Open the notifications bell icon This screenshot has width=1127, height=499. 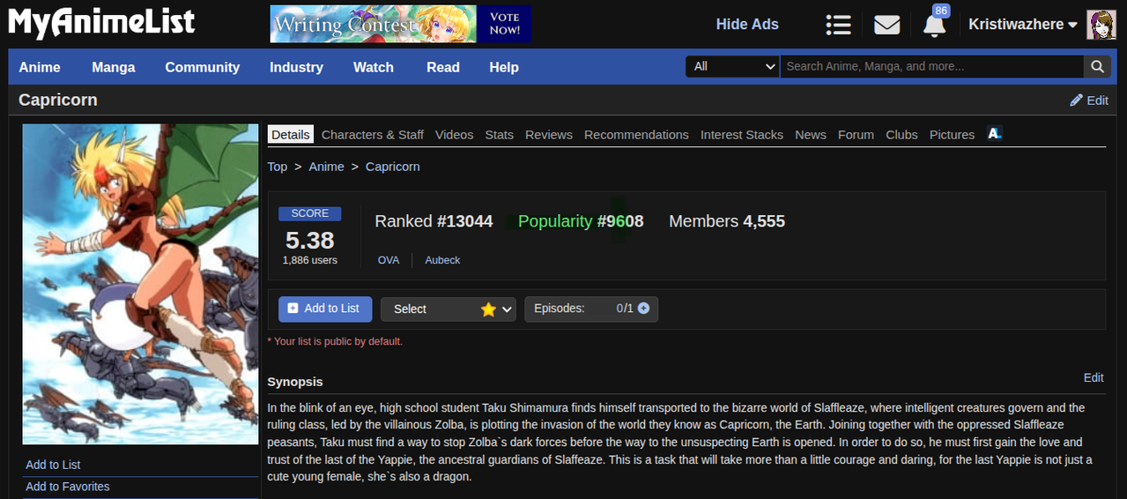(x=934, y=25)
